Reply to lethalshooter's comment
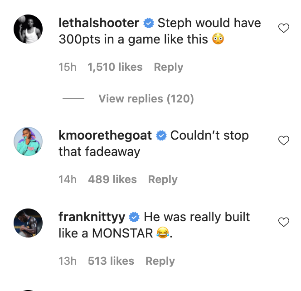 (x=168, y=67)
